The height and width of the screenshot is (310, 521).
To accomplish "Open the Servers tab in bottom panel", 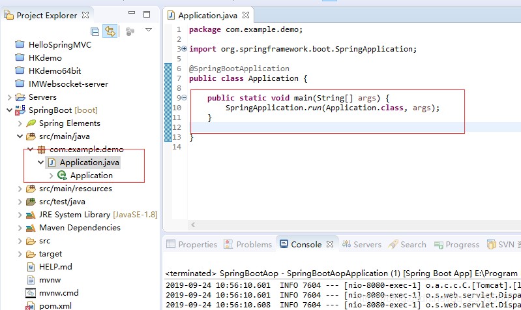I will 361,245.
